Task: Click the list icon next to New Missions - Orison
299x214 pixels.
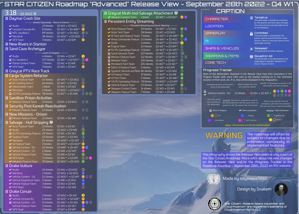Action: pos(7,114)
